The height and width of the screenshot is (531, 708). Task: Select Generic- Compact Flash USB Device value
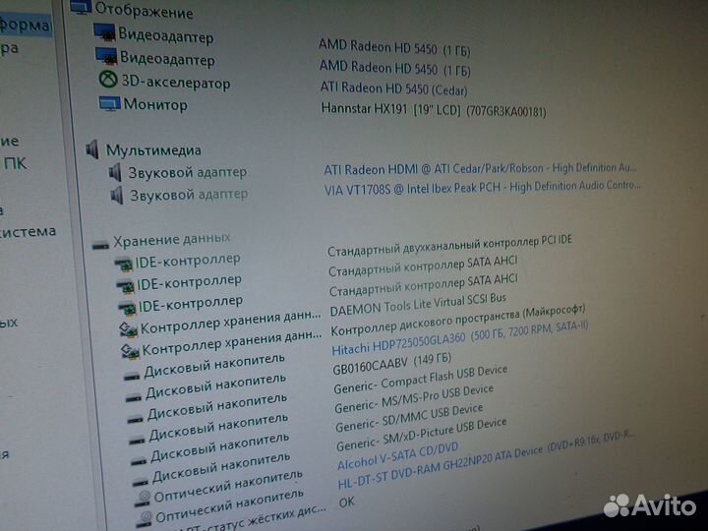pyautogui.click(x=421, y=380)
